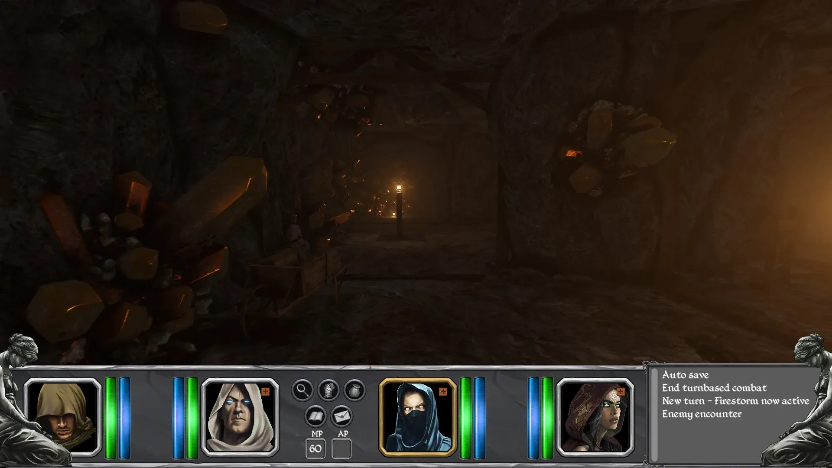The image size is (832, 468).
Task: Click the MP box showing 60
Action: click(x=315, y=448)
